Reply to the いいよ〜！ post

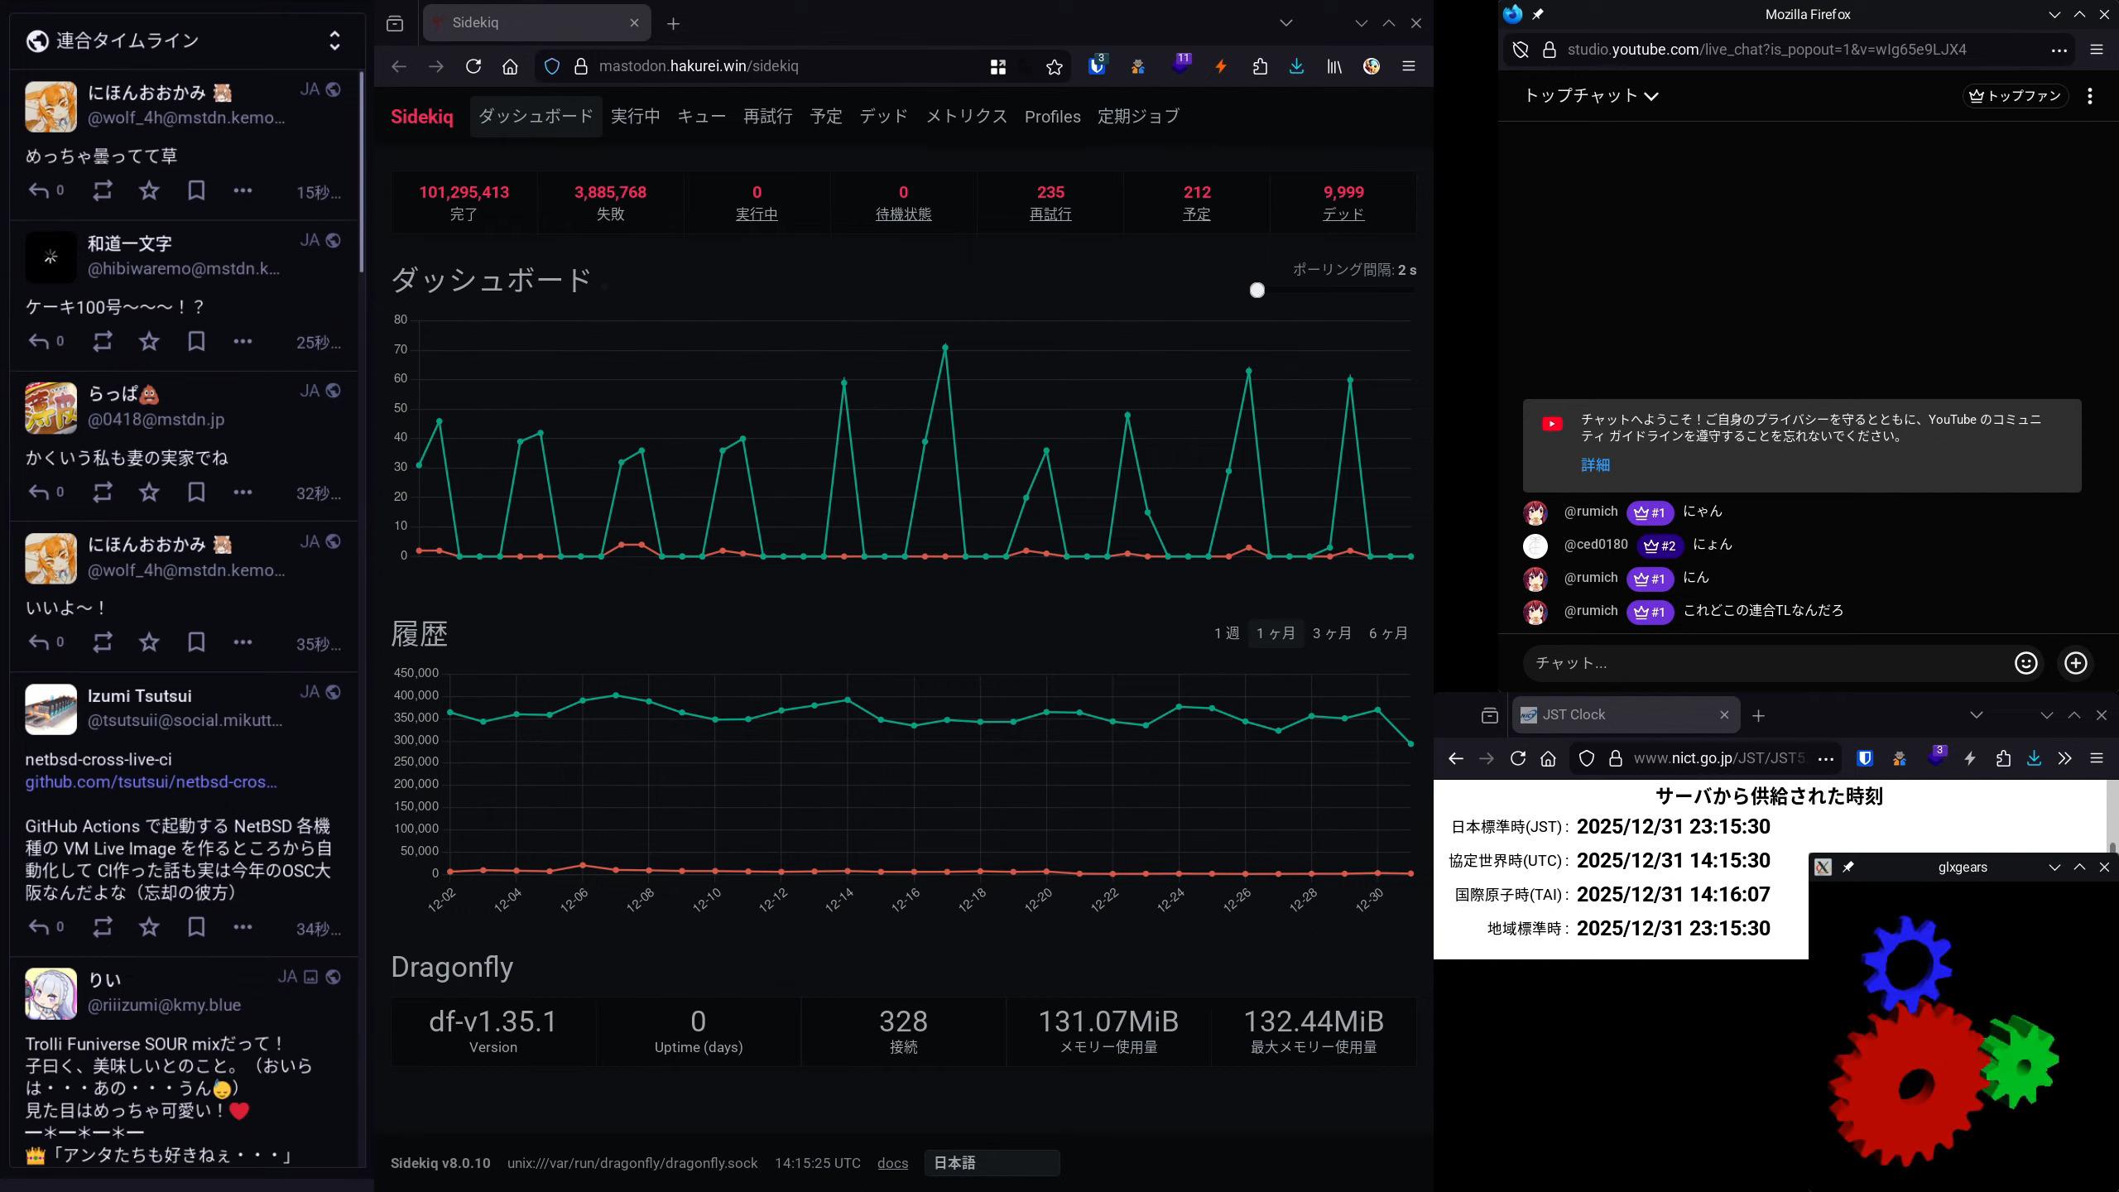click(39, 642)
